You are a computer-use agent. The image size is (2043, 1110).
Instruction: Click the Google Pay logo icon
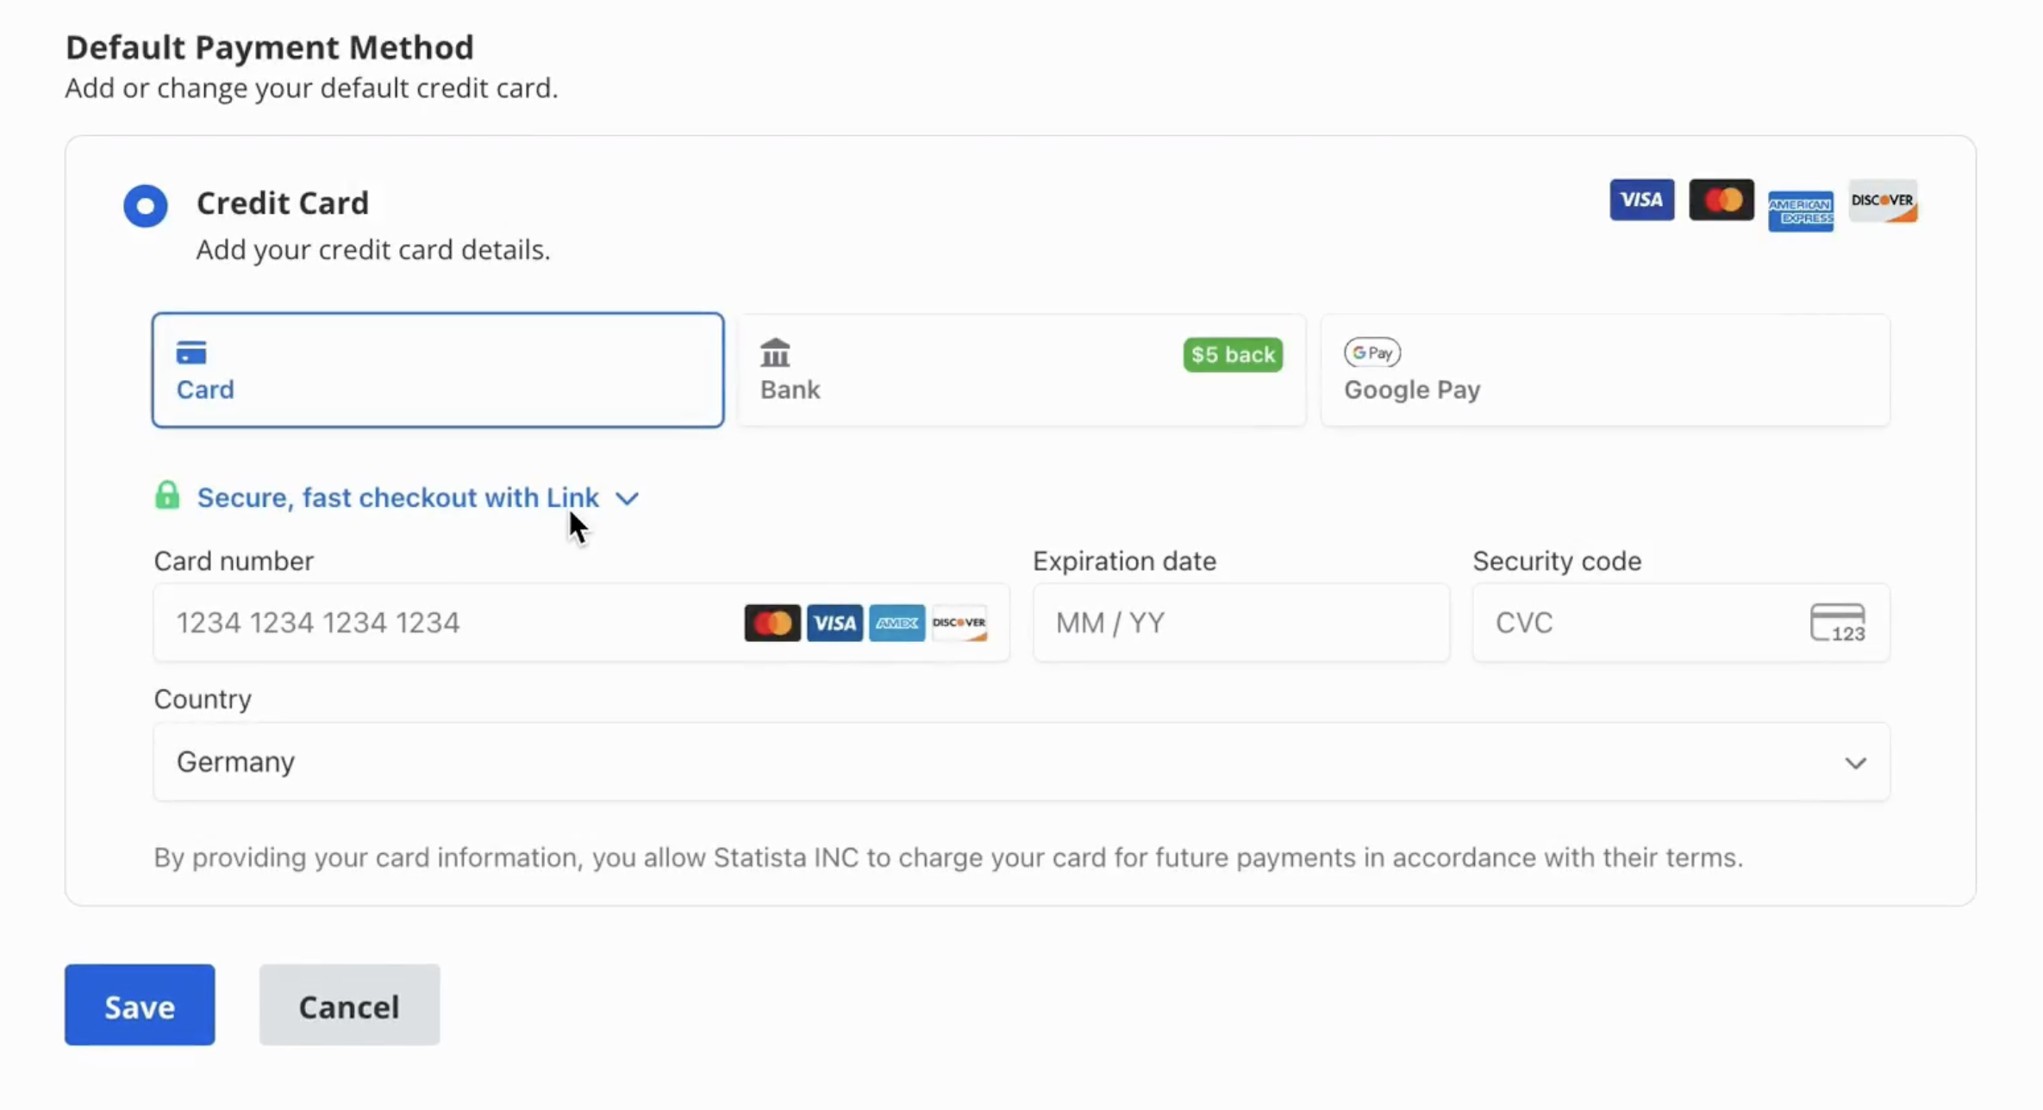[x=1371, y=352]
